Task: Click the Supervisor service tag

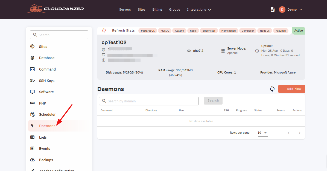Action: 209,31
